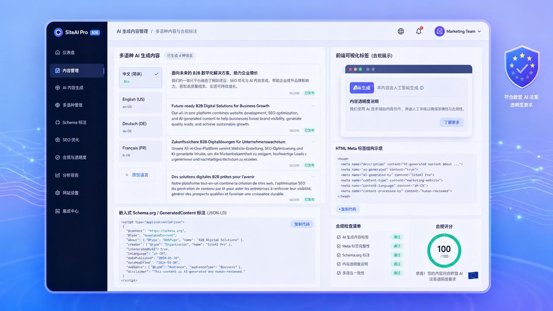
Task: Click 通过 badge for AI 生成内容标签
Action: point(397,237)
